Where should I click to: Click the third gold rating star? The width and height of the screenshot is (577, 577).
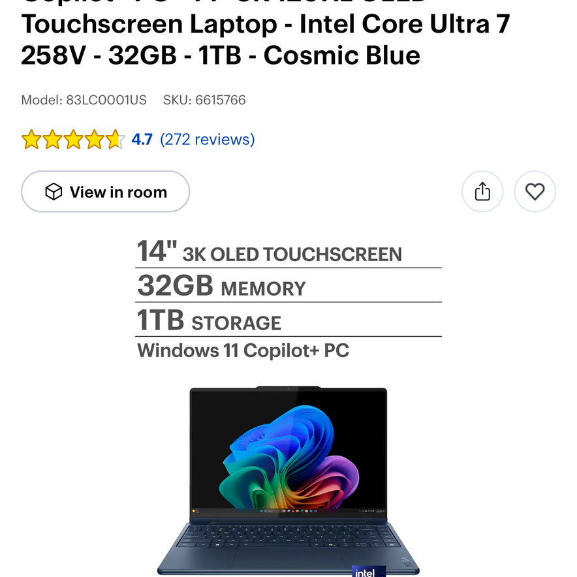pyautogui.click(x=73, y=139)
